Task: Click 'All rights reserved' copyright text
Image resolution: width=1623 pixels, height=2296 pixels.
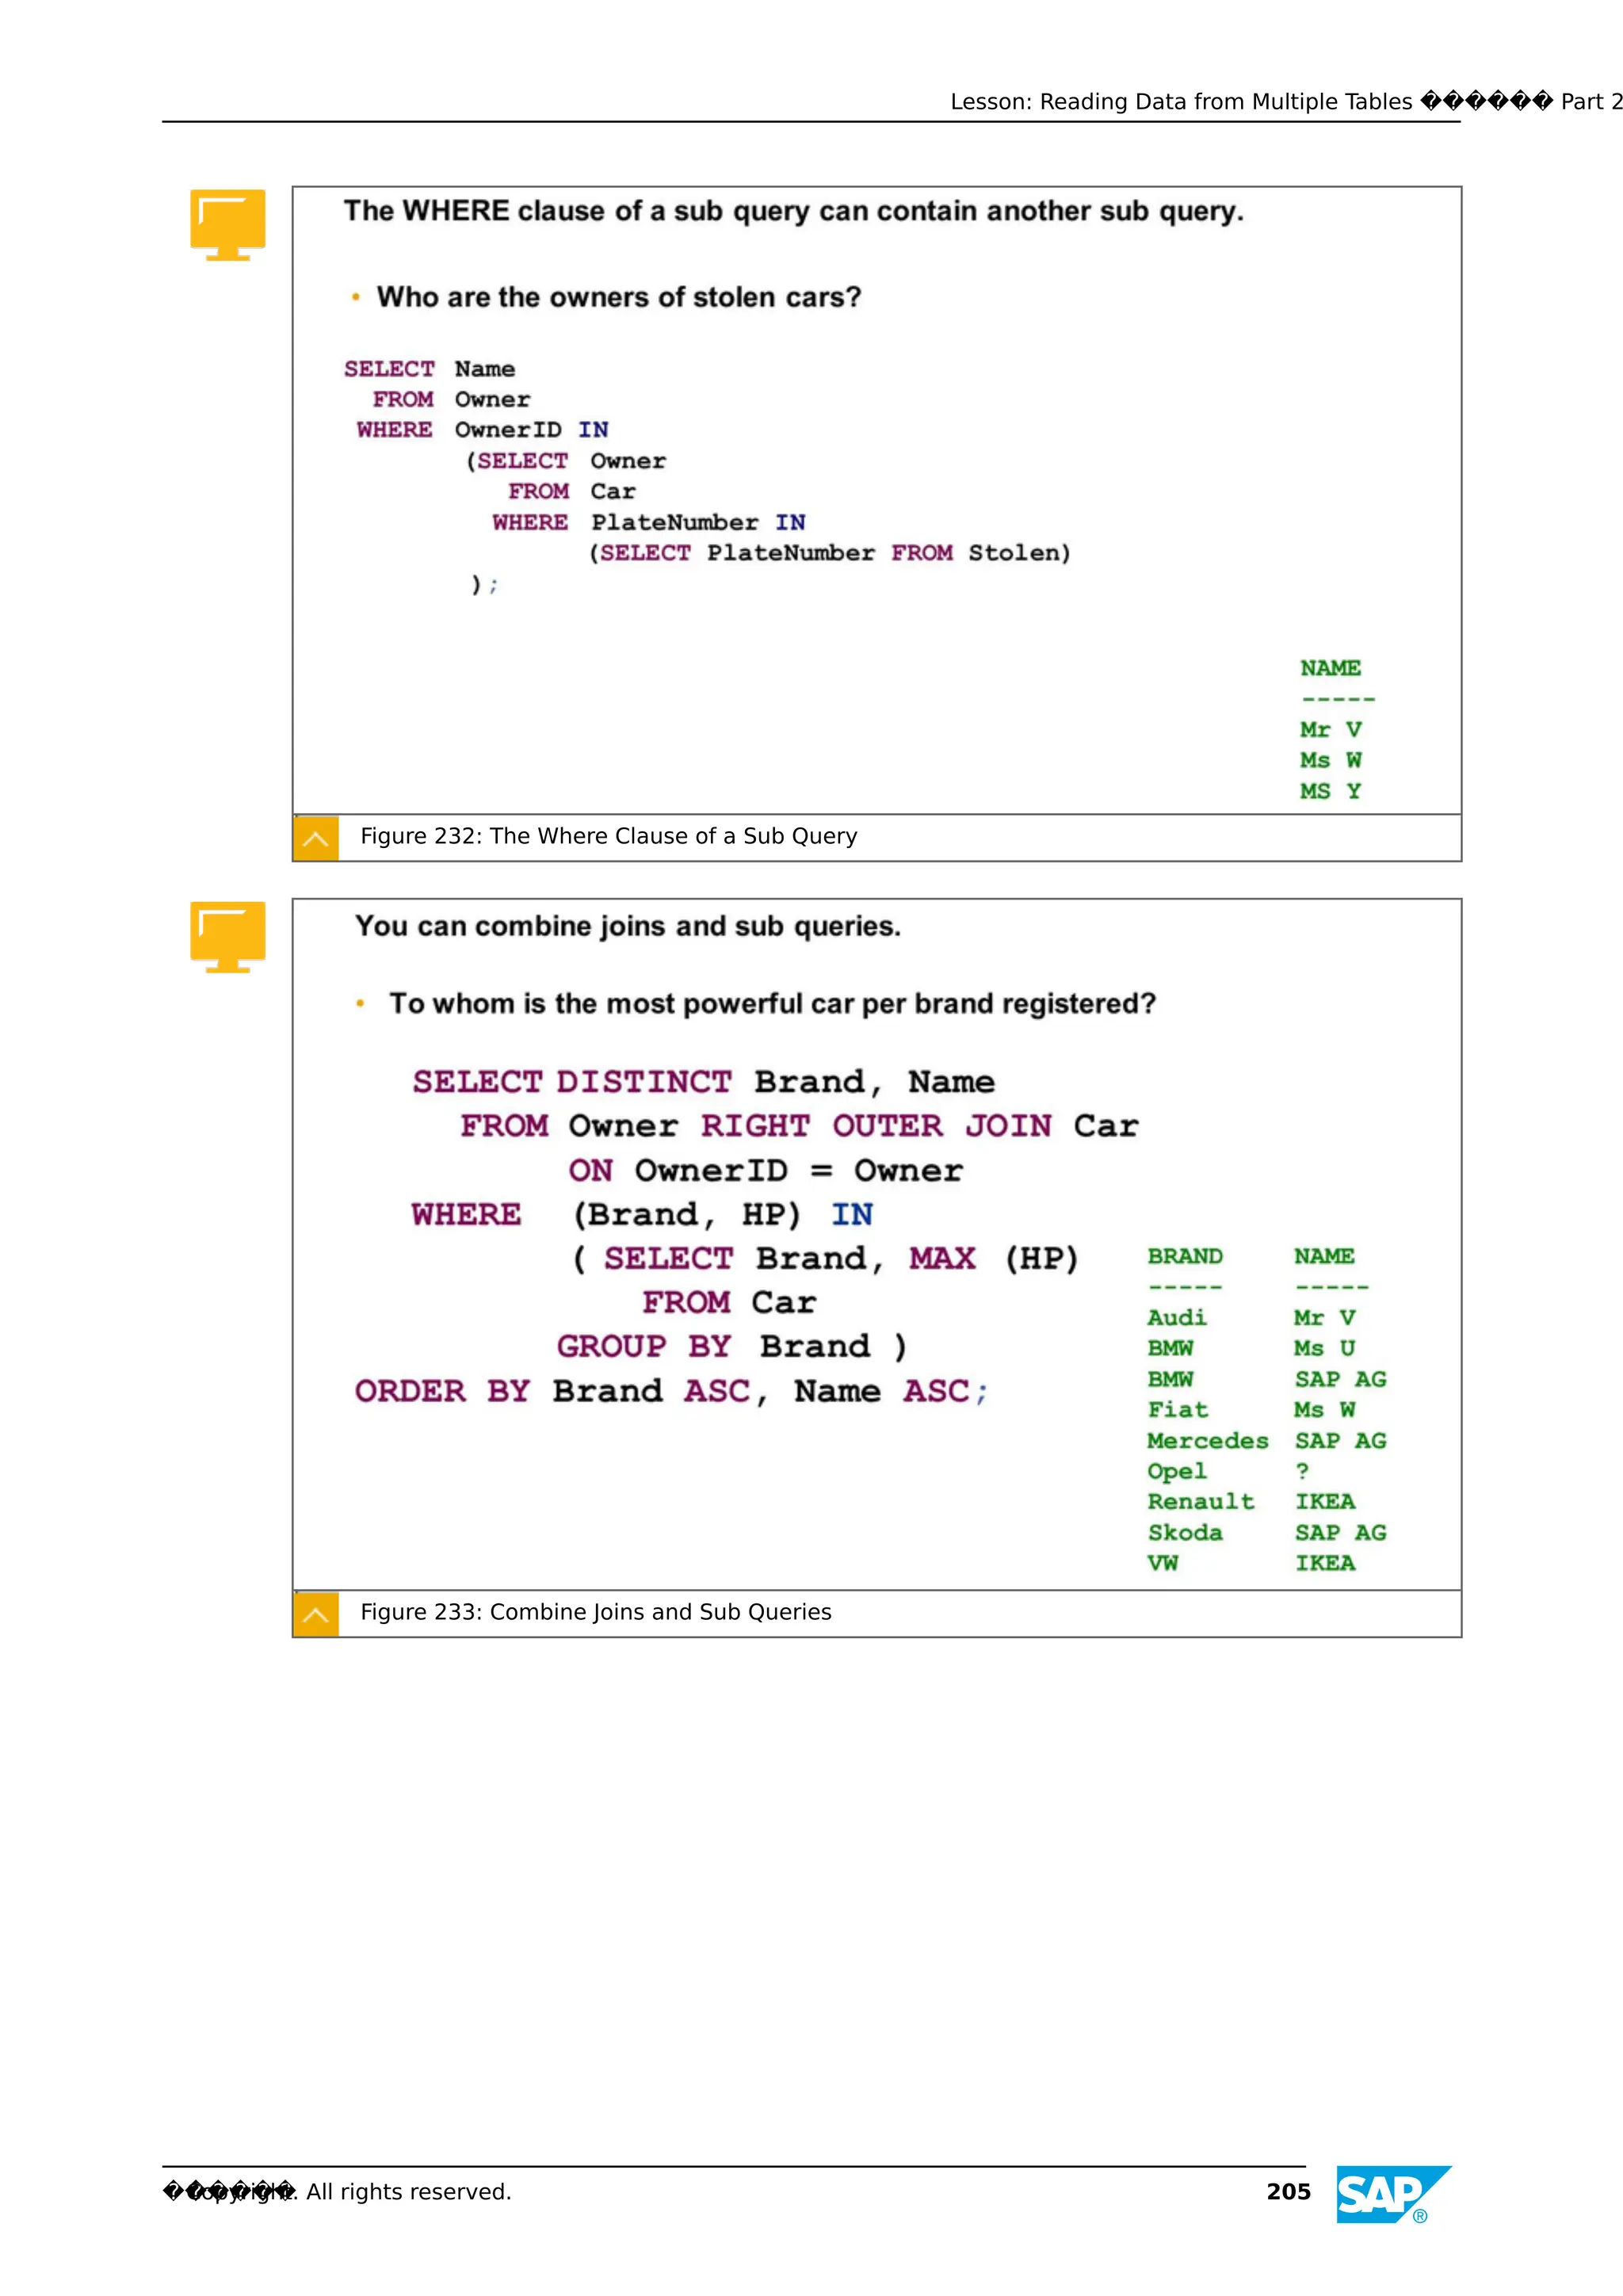Action: click(408, 2192)
